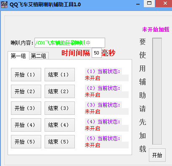Click the app icon in title bar
172x166 pixels.
(4, 4)
